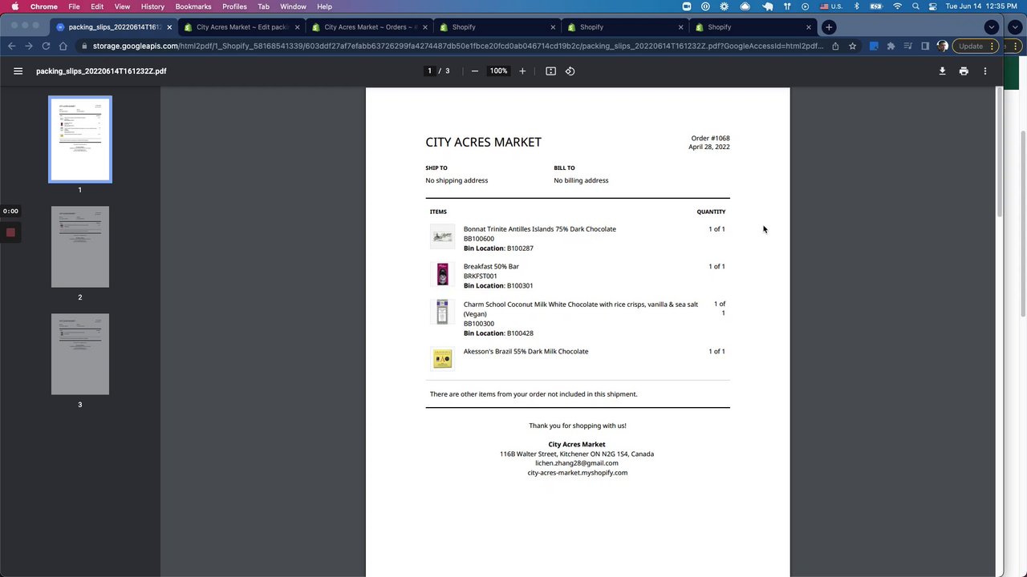Screen dimensions: 1027x577
Task: Click the PDF vertical scrollbar
Action: (x=999, y=152)
